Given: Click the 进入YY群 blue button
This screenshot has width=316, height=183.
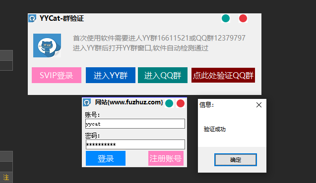Looking at the screenshot, I should [111, 75].
